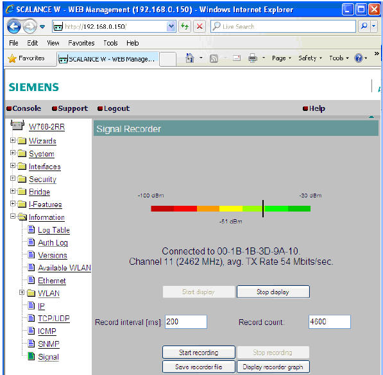Open the address bar history dropdown

(171, 26)
